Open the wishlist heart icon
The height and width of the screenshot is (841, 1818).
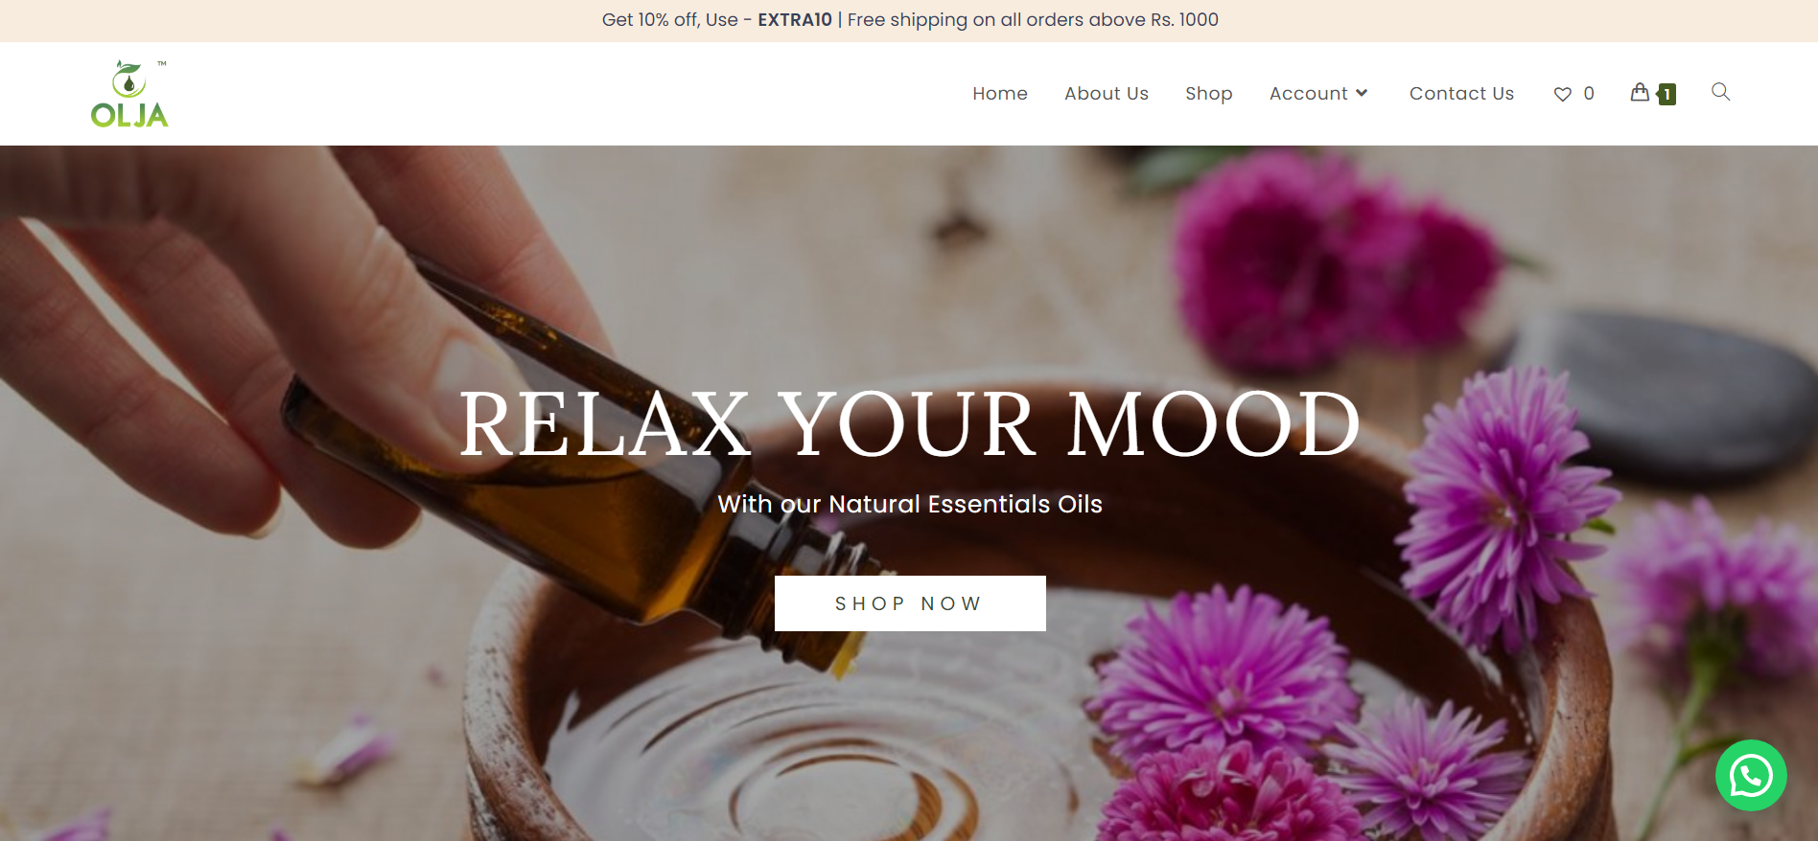[1563, 94]
